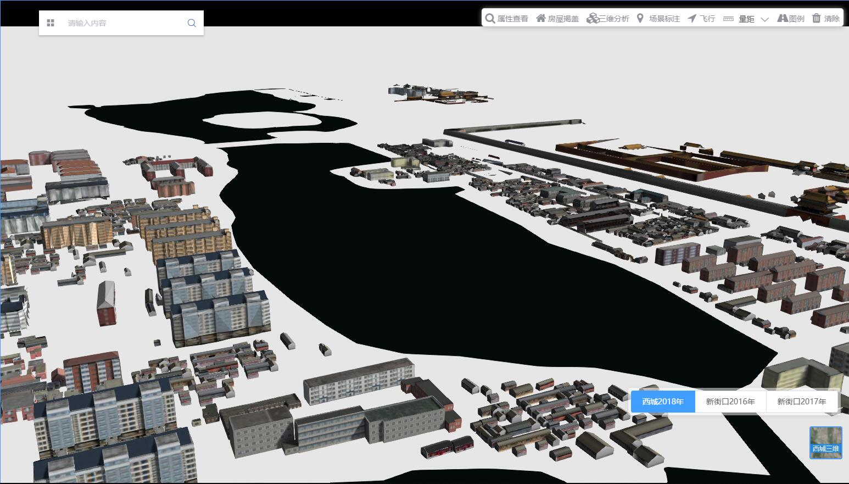This screenshot has height=484, width=849.
Task: Click the 量距 ruler icon
Action: coord(728,19)
